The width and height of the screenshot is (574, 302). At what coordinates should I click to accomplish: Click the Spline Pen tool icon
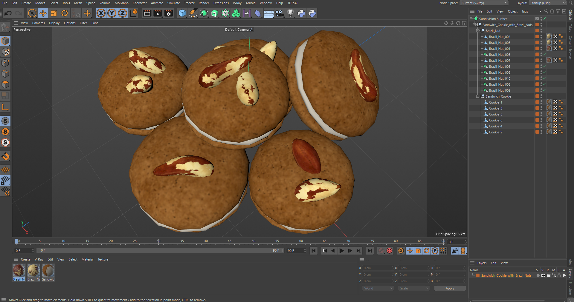pyautogui.click(x=193, y=13)
